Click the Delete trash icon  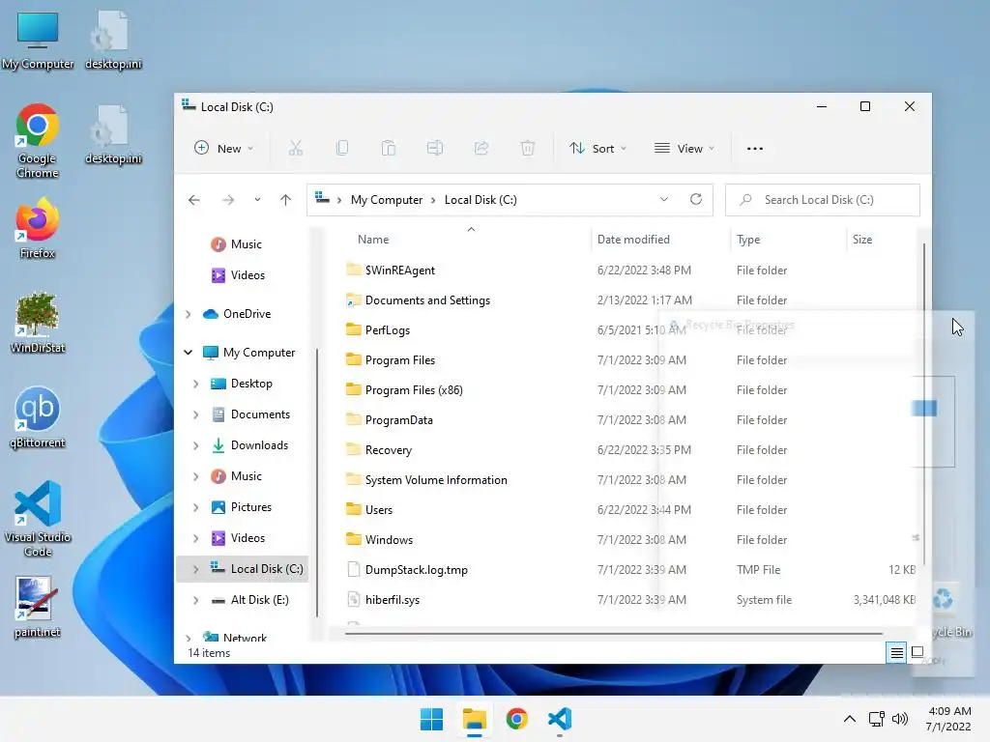coord(528,148)
